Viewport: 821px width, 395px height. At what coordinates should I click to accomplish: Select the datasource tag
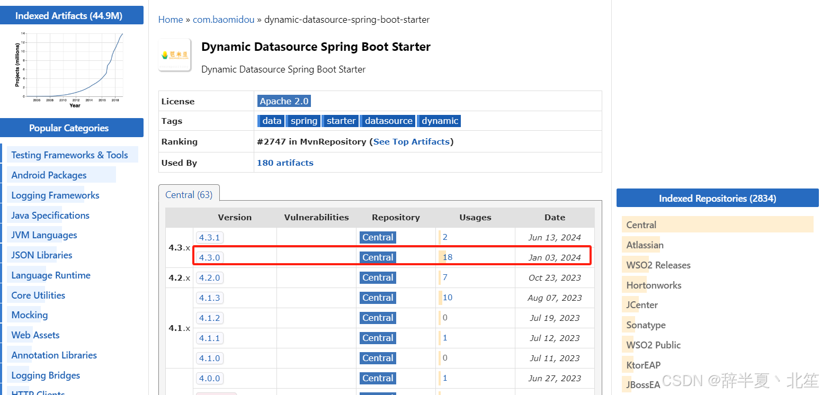pos(388,121)
